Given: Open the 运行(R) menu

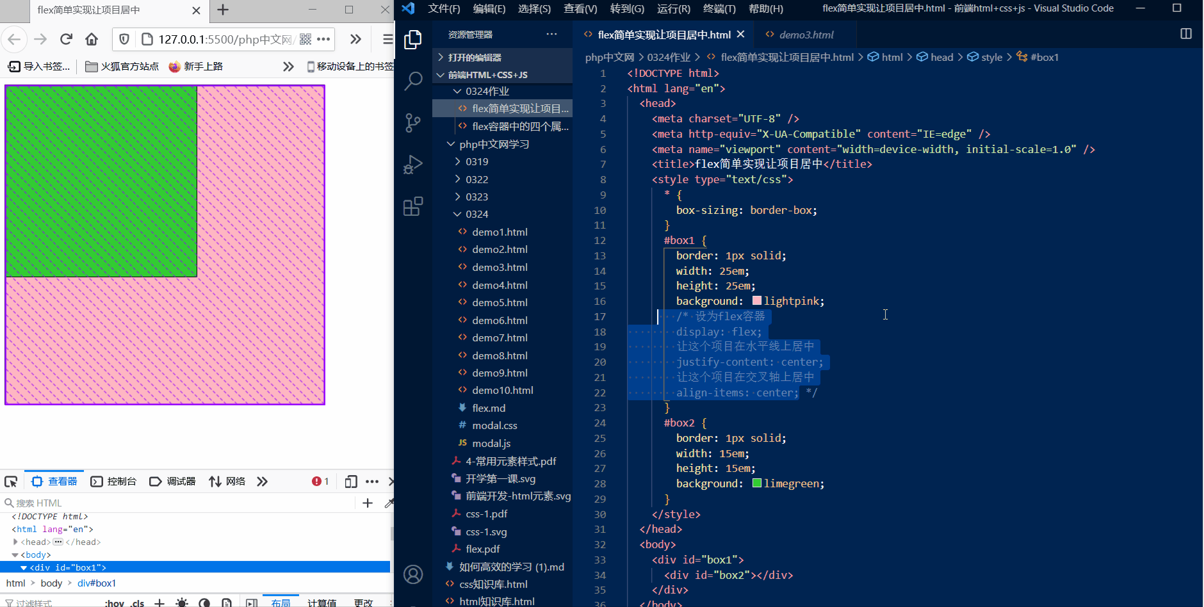Looking at the screenshot, I should click(x=672, y=8).
